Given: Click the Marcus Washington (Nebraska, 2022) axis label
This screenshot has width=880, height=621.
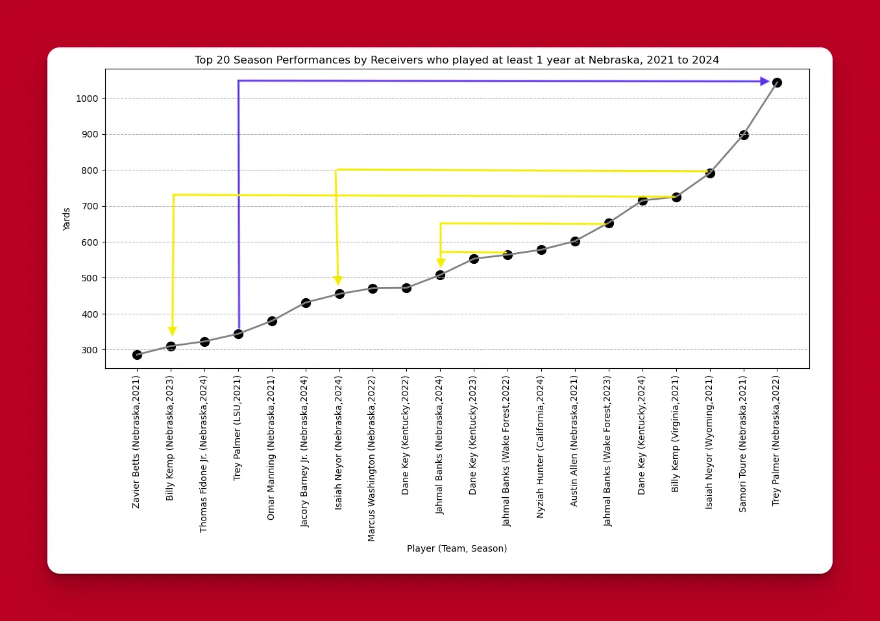Looking at the screenshot, I should [x=372, y=459].
